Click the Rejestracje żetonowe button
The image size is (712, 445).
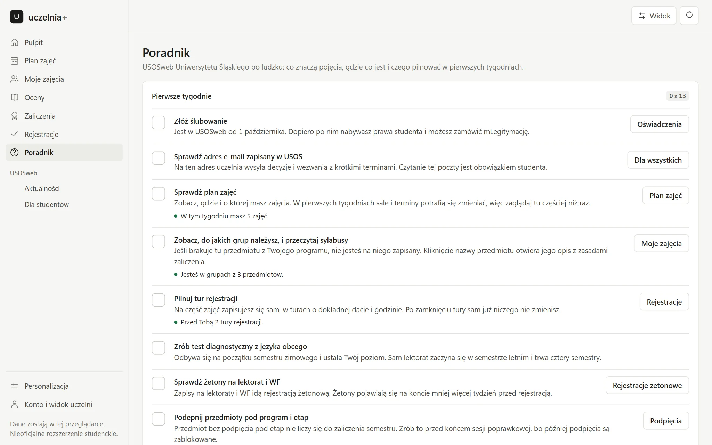647,385
